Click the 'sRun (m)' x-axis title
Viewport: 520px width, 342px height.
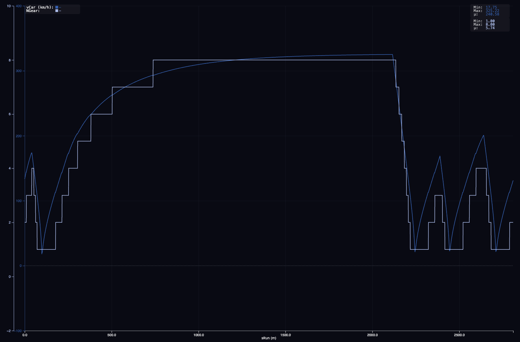pos(269,338)
